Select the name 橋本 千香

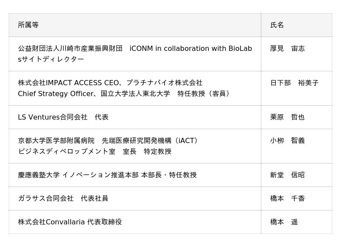coord(287,199)
